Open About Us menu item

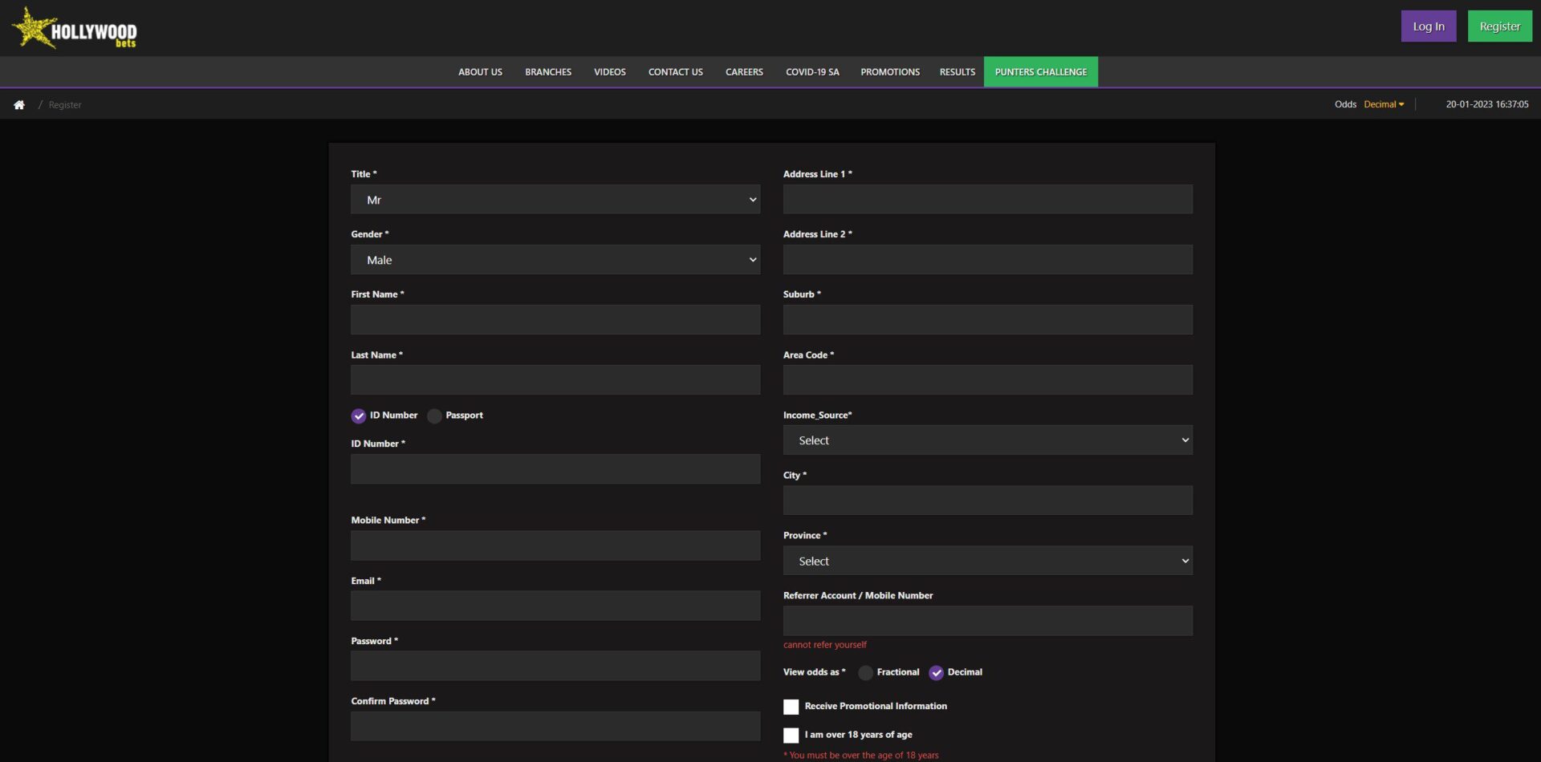pos(480,72)
